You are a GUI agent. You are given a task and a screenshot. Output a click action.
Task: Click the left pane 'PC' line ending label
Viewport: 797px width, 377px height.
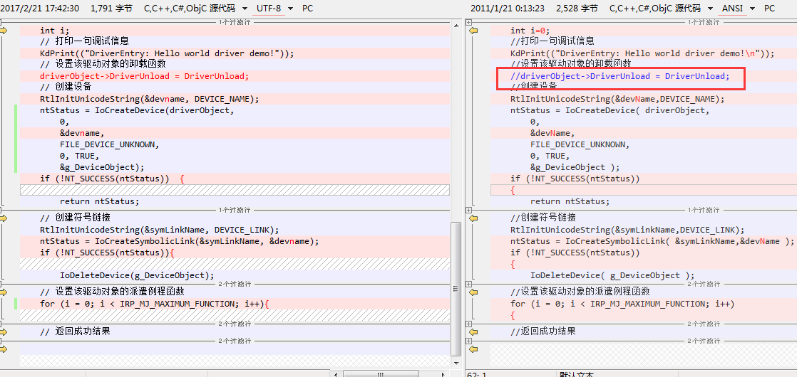[x=307, y=9]
